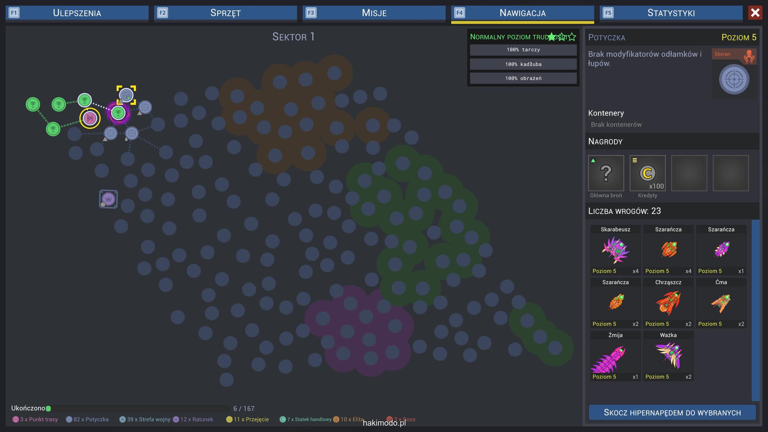Click the Skarabeusz enemy ship thumbnail
768x432 pixels.
615,250
